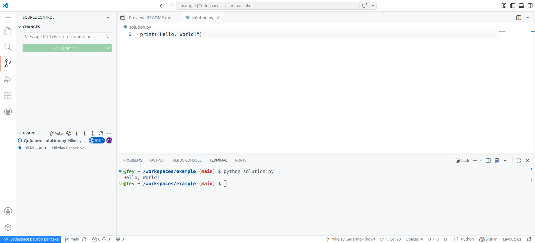The image size is (535, 243).
Task: Toggle the bottom Panel visibility
Action: click(521, 6)
